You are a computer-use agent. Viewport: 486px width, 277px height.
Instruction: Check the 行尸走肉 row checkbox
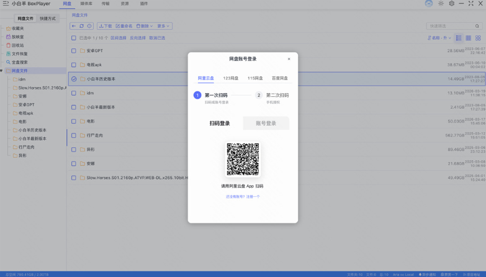coord(73,135)
